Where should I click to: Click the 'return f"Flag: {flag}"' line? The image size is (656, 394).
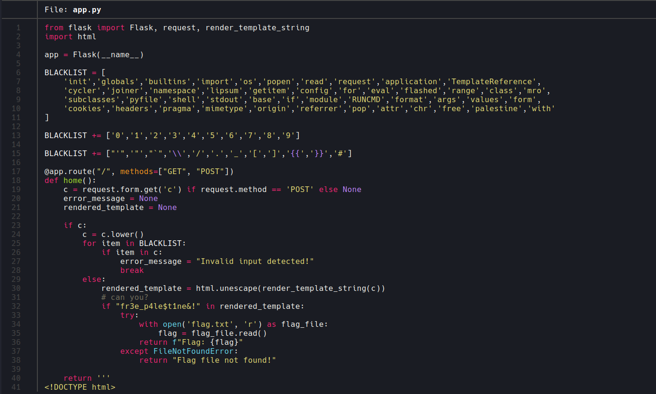click(x=191, y=342)
